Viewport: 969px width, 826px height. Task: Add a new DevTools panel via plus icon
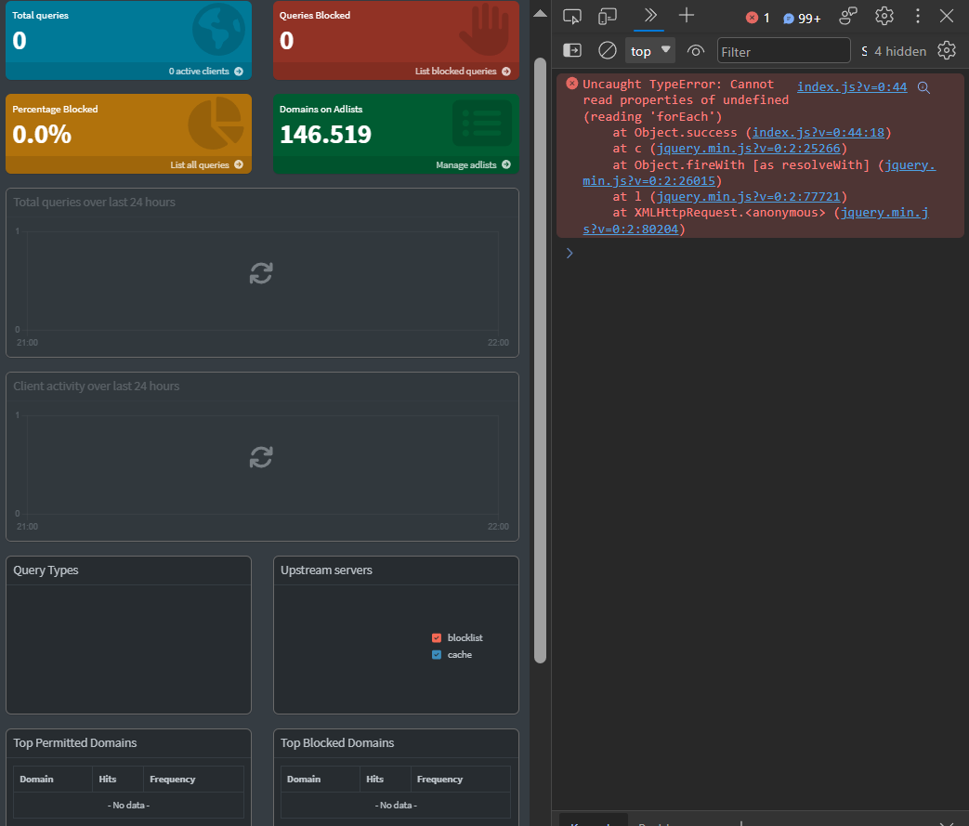[685, 16]
